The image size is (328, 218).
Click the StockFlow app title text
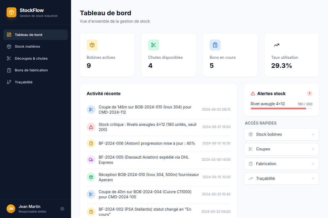tap(32, 10)
